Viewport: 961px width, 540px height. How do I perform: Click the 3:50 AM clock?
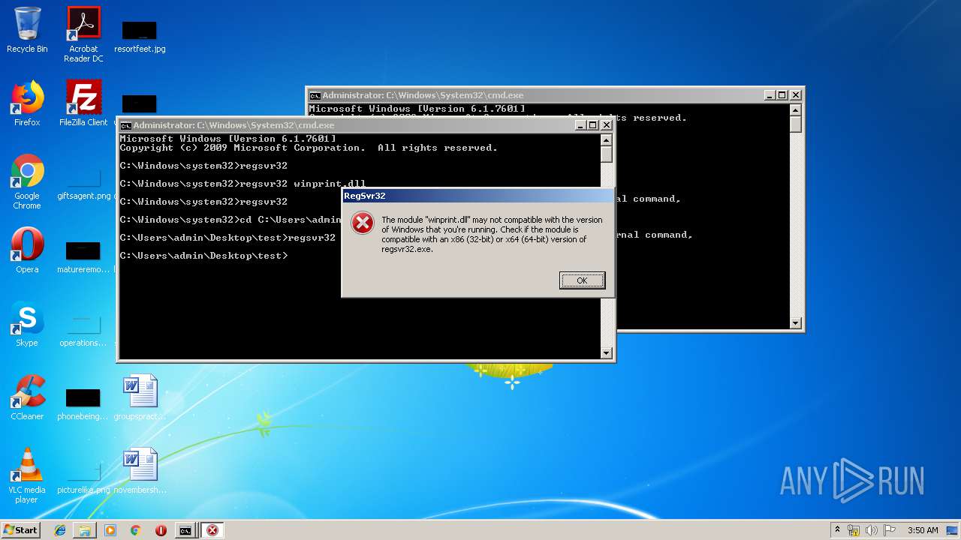[923, 530]
